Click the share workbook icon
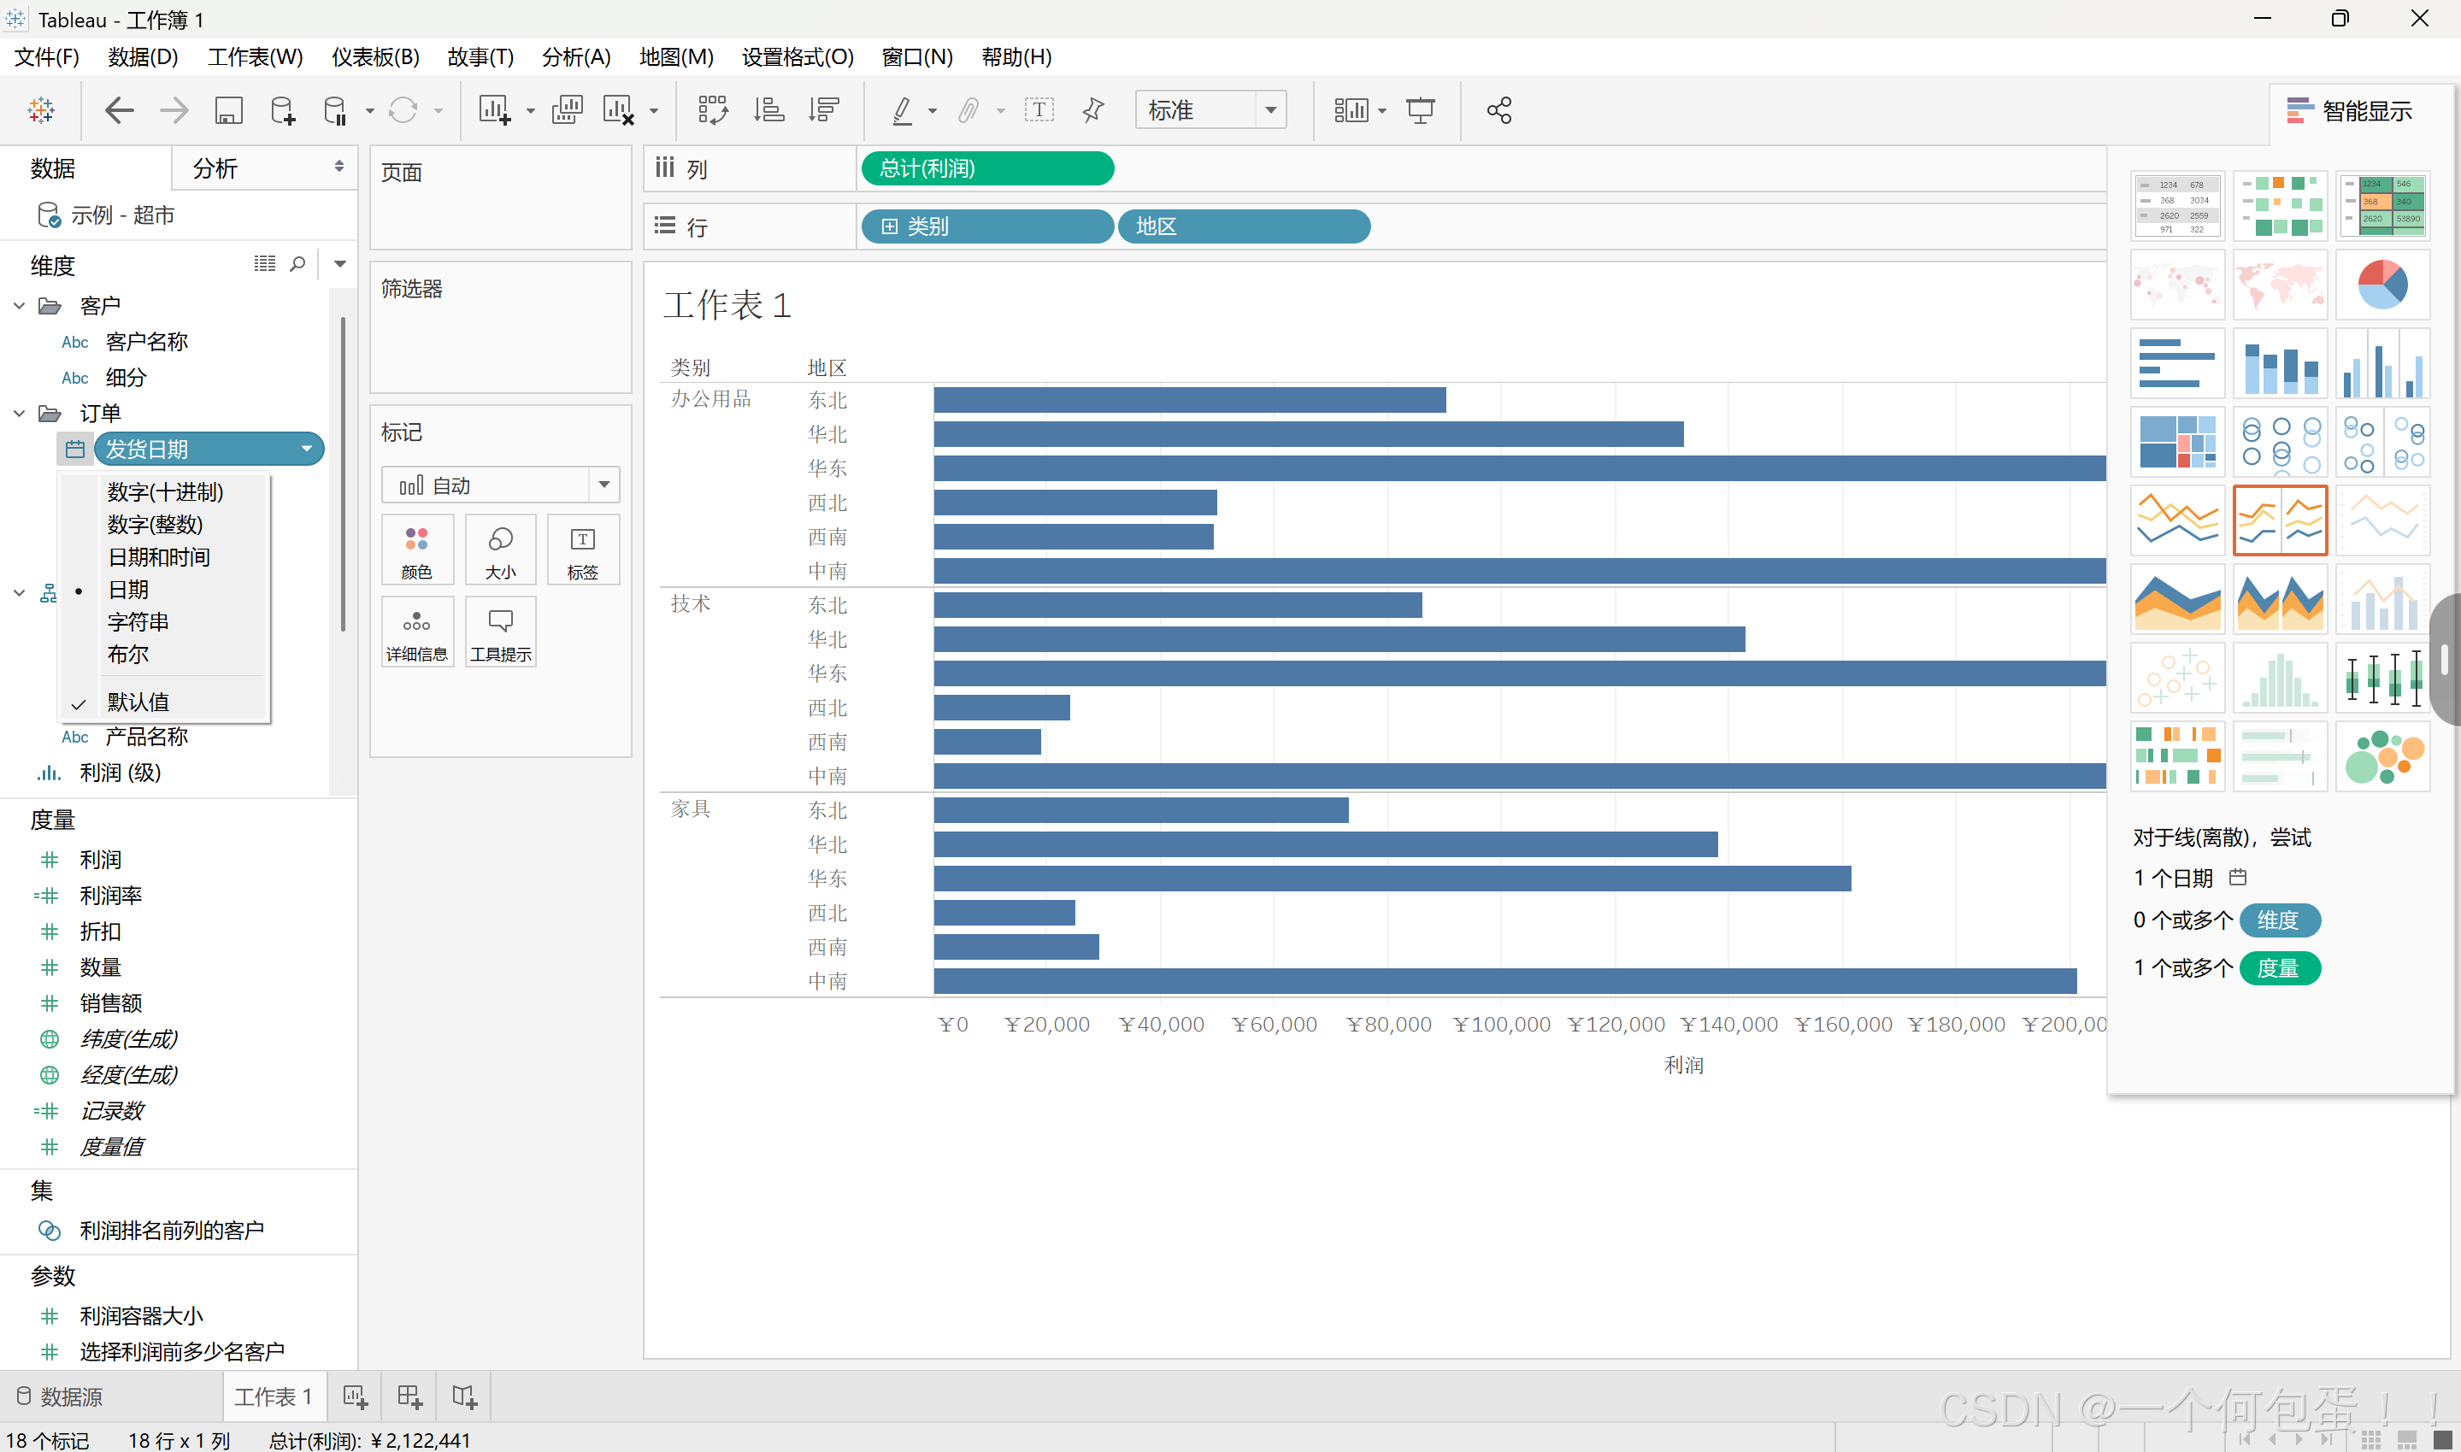This screenshot has height=1452, width=2461. click(1498, 109)
